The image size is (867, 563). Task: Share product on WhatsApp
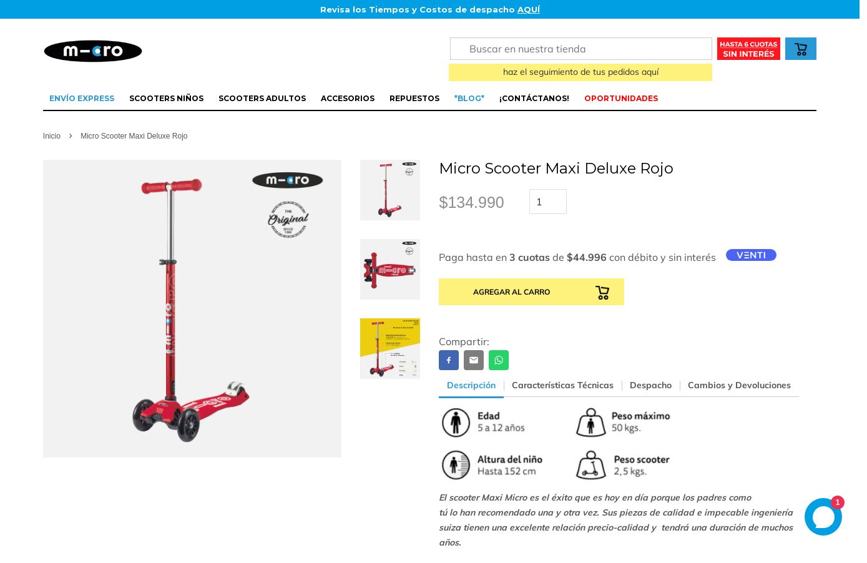click(x=499, y=360)
